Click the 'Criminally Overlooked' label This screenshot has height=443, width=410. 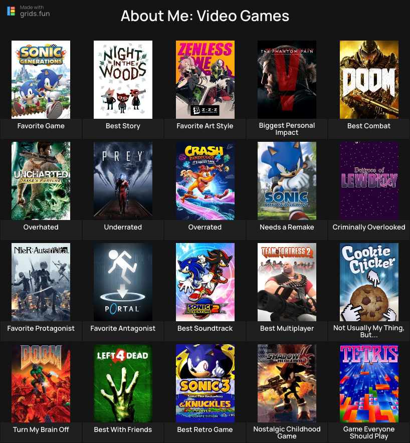click(369, 227)
